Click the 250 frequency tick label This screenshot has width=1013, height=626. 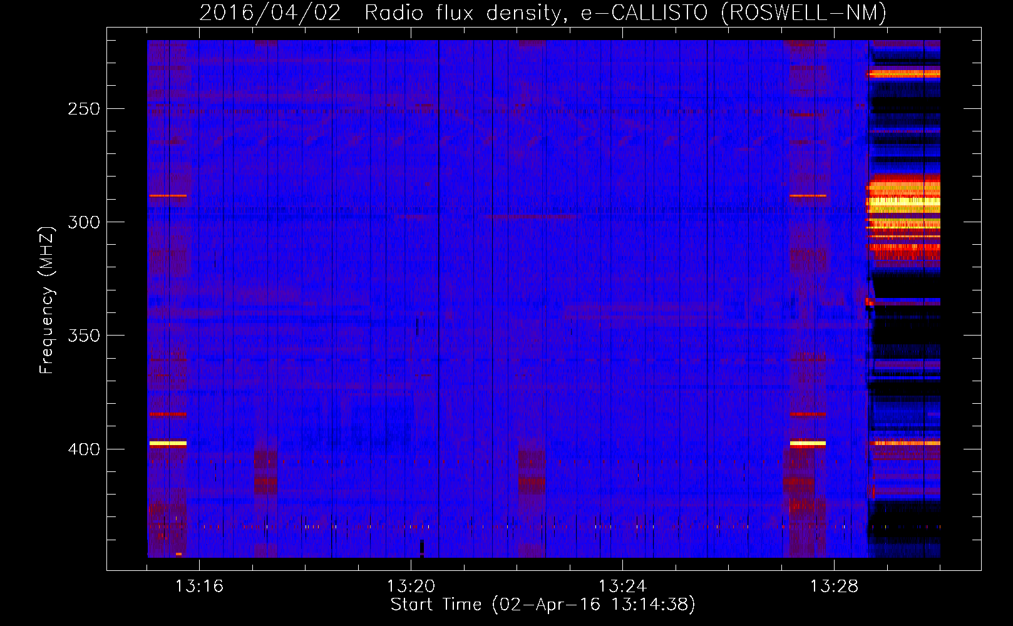[84, 109]
